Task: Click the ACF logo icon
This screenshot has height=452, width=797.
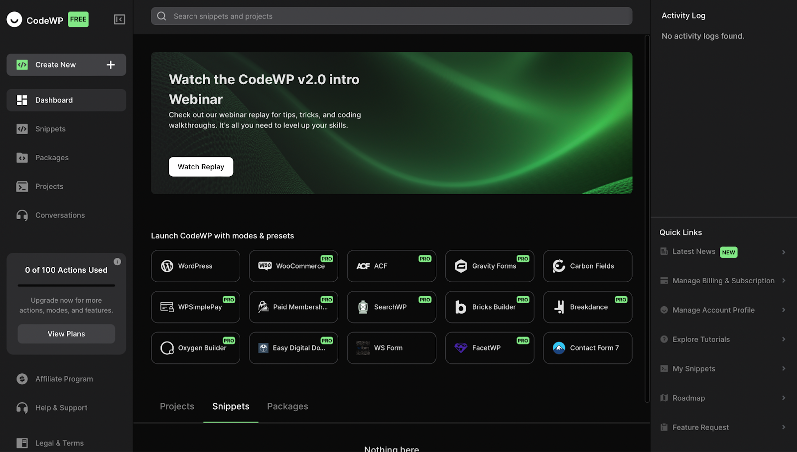Action: pos(363,266)
